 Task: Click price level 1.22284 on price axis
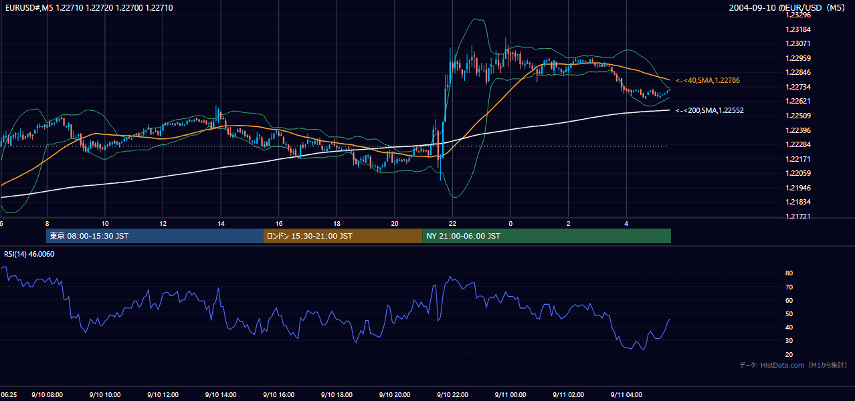[797, 144]
